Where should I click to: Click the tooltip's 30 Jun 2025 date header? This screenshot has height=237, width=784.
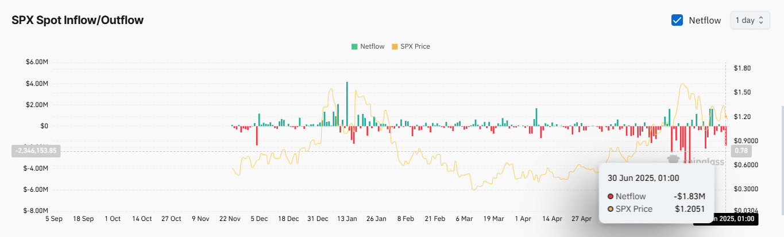click(643, 178)
